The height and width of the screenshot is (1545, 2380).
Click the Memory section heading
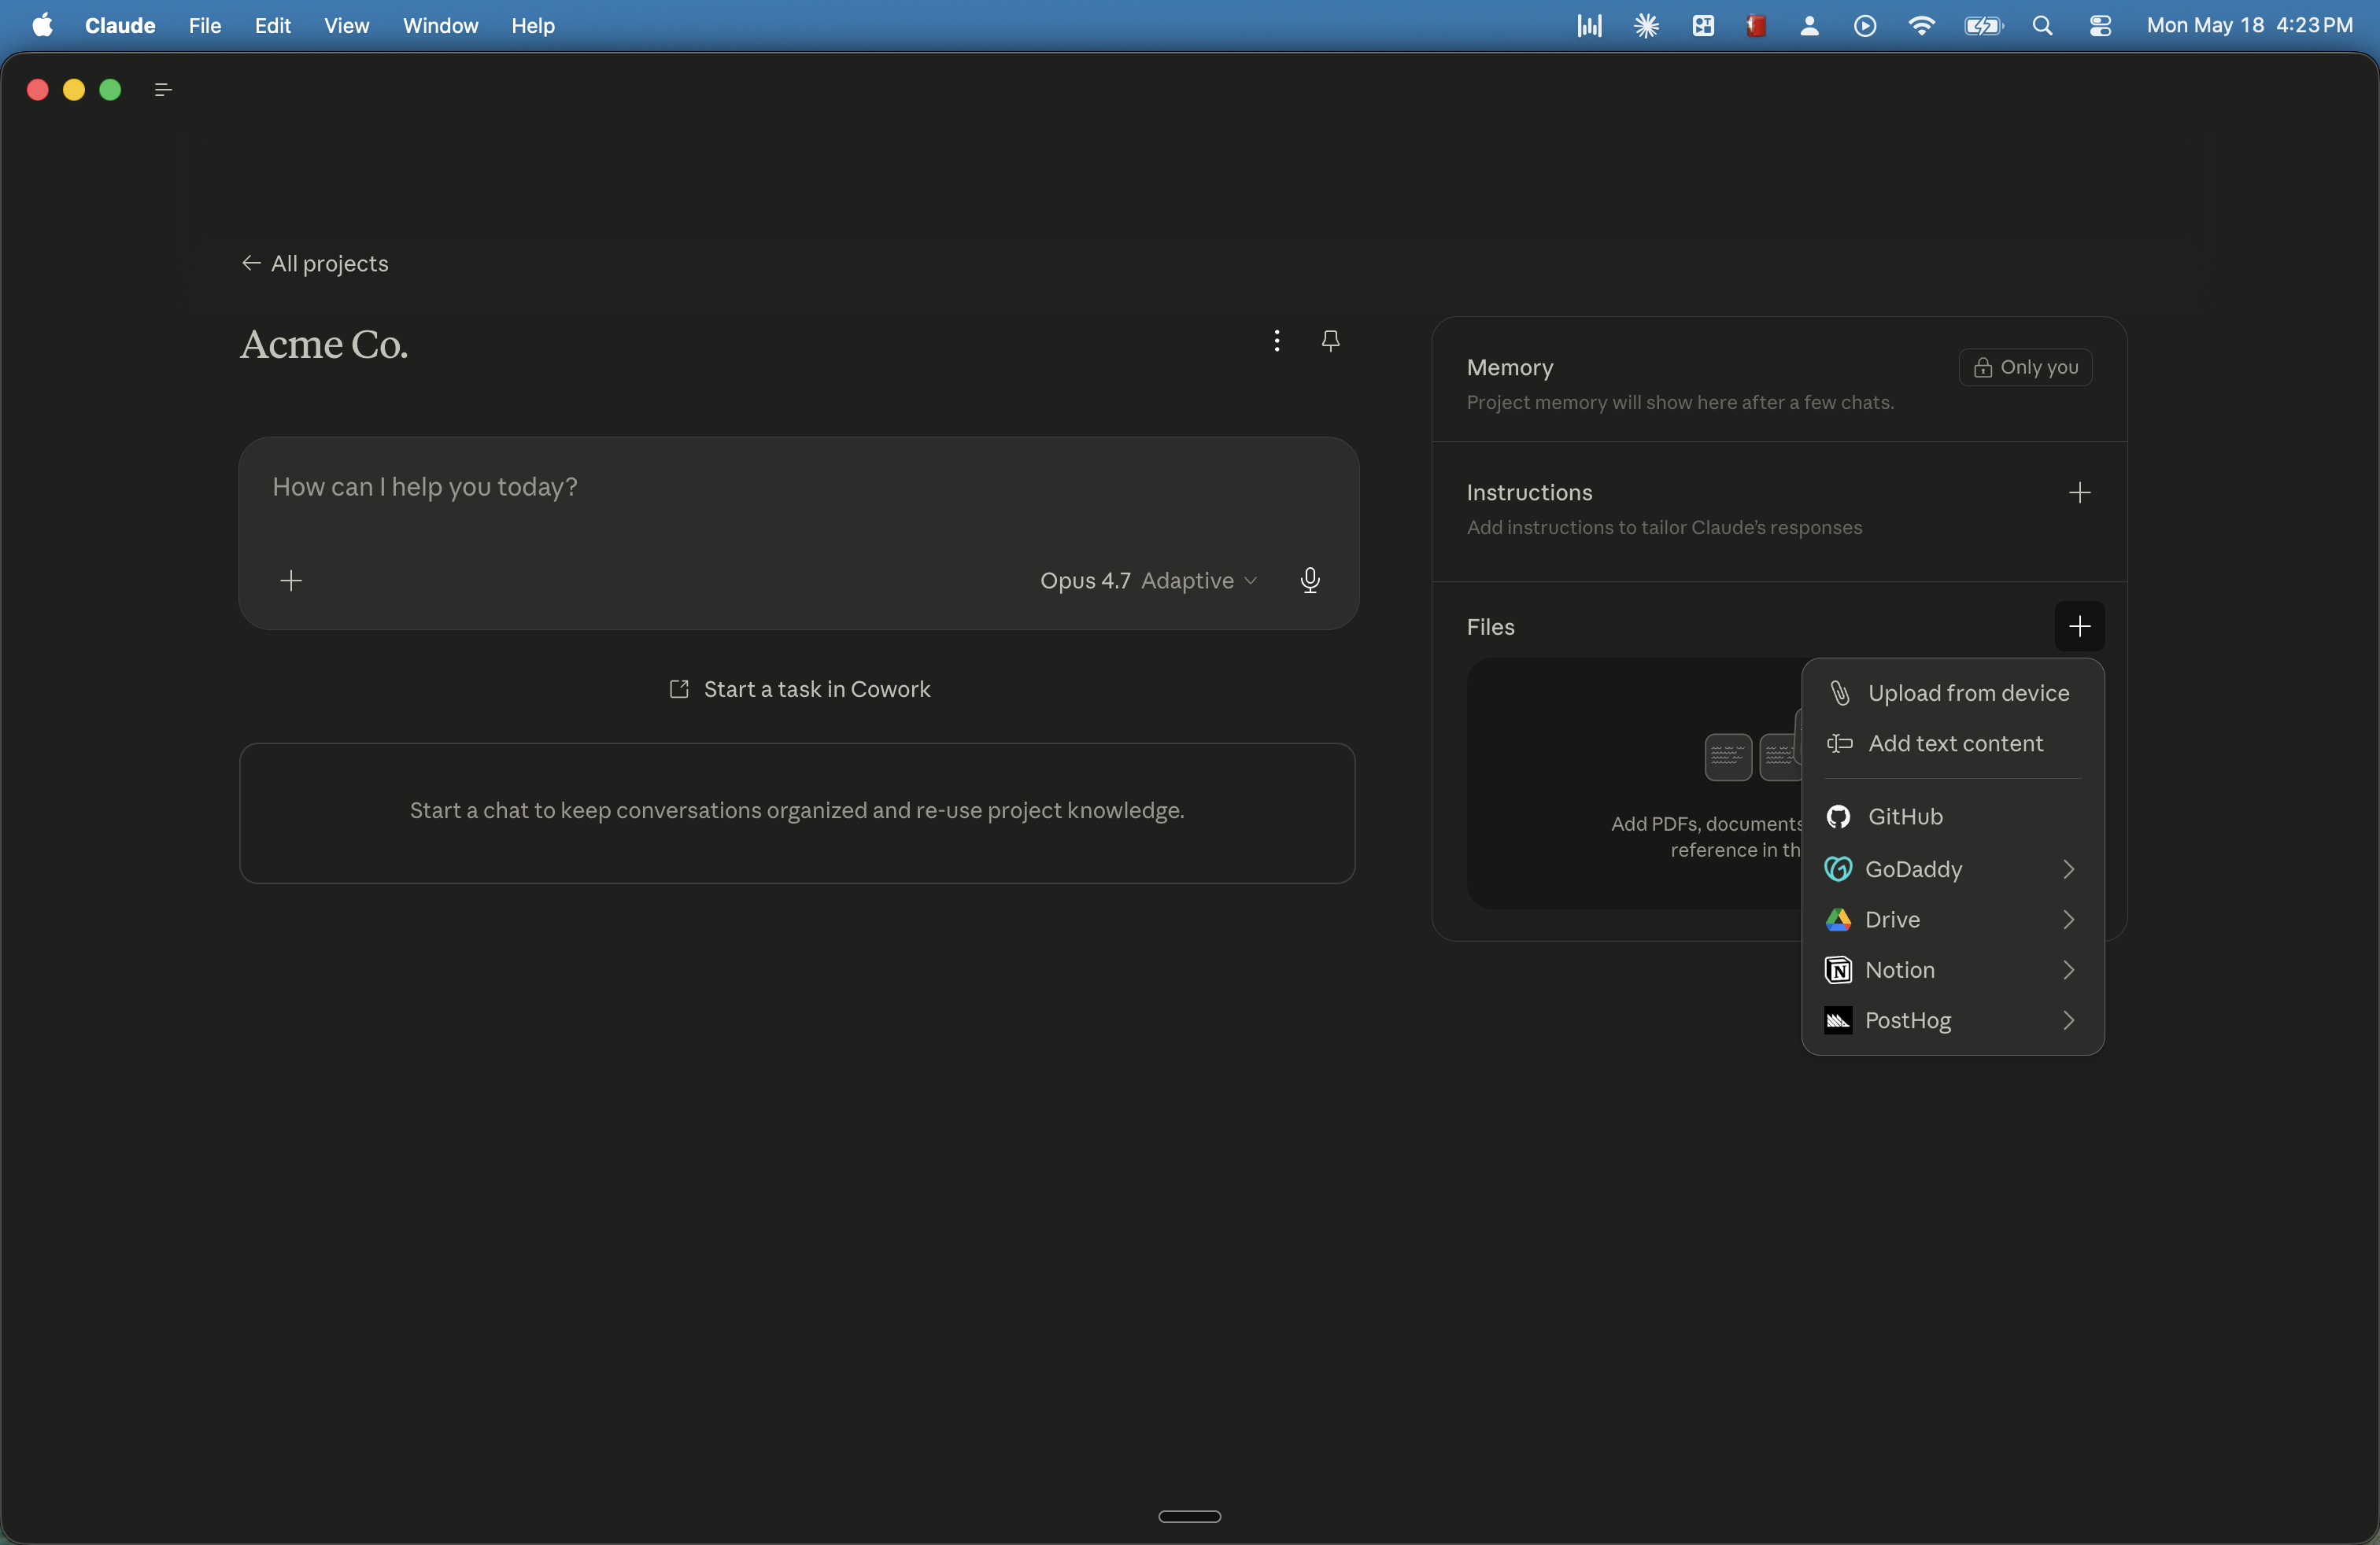(1509, 367)
